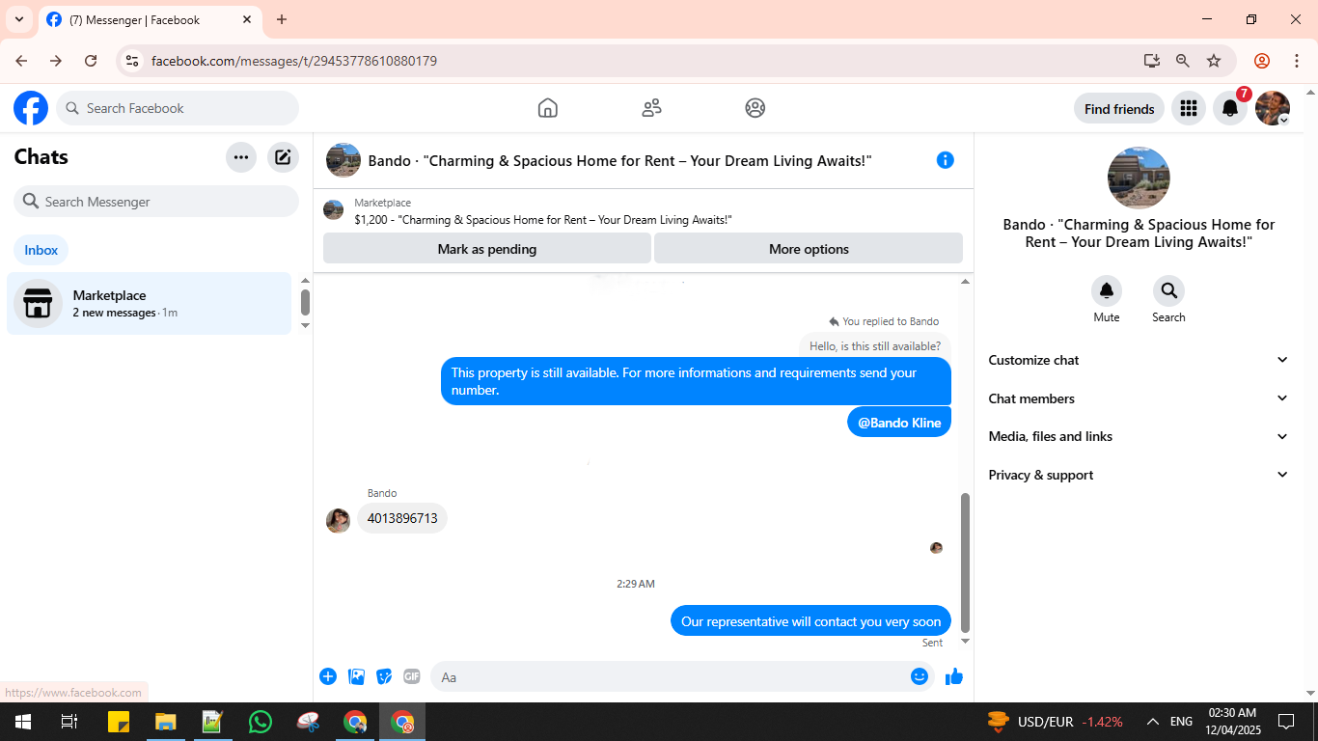The width and height of the screenshot is (1318, 741).
Task: Switch to the Messenger browser tab
Action: (x=150, y=20)
